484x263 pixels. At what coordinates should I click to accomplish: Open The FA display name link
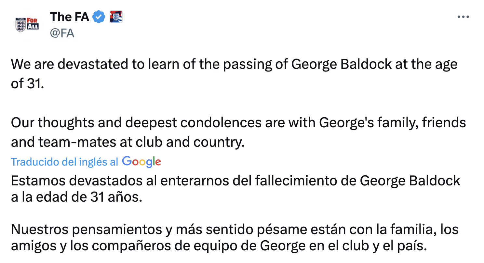click(x=69, y=17)
